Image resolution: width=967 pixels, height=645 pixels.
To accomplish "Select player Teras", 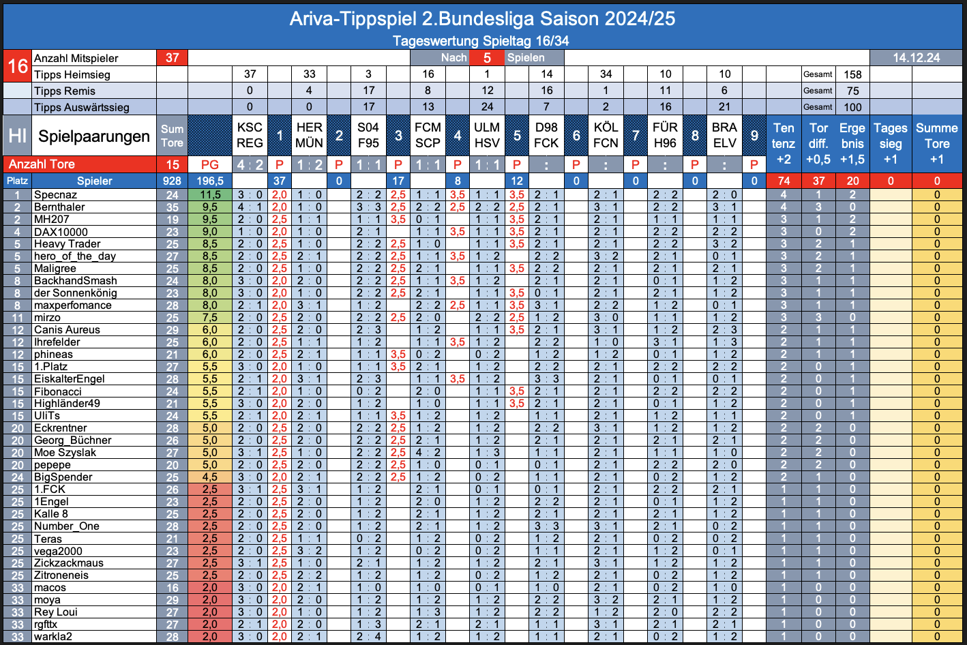I will [x=94, y=539].
